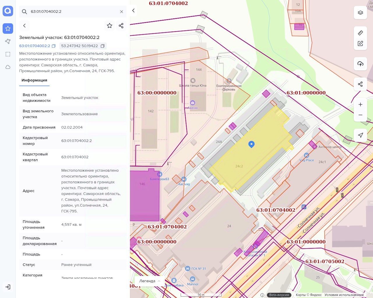The height and width of the screenshot is (298, 373).
Task: Zoom in on the map
Action: pyautogui.click(x=360, y=104)
